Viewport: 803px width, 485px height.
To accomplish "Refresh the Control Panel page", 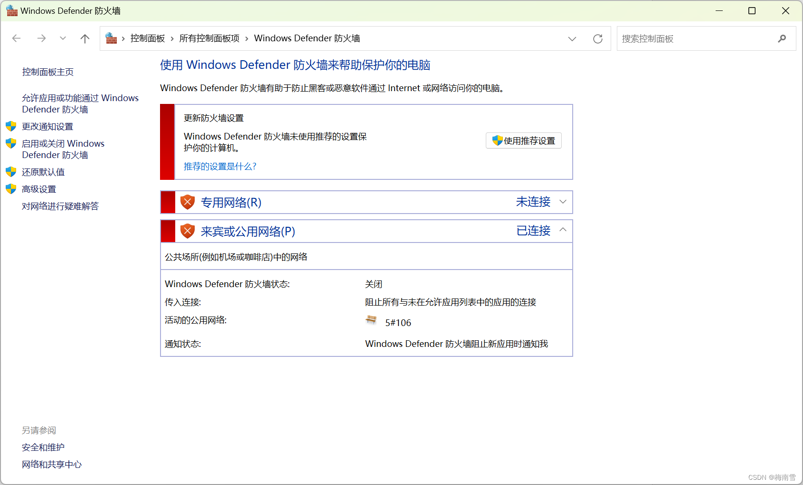I will tap(598, 39).
